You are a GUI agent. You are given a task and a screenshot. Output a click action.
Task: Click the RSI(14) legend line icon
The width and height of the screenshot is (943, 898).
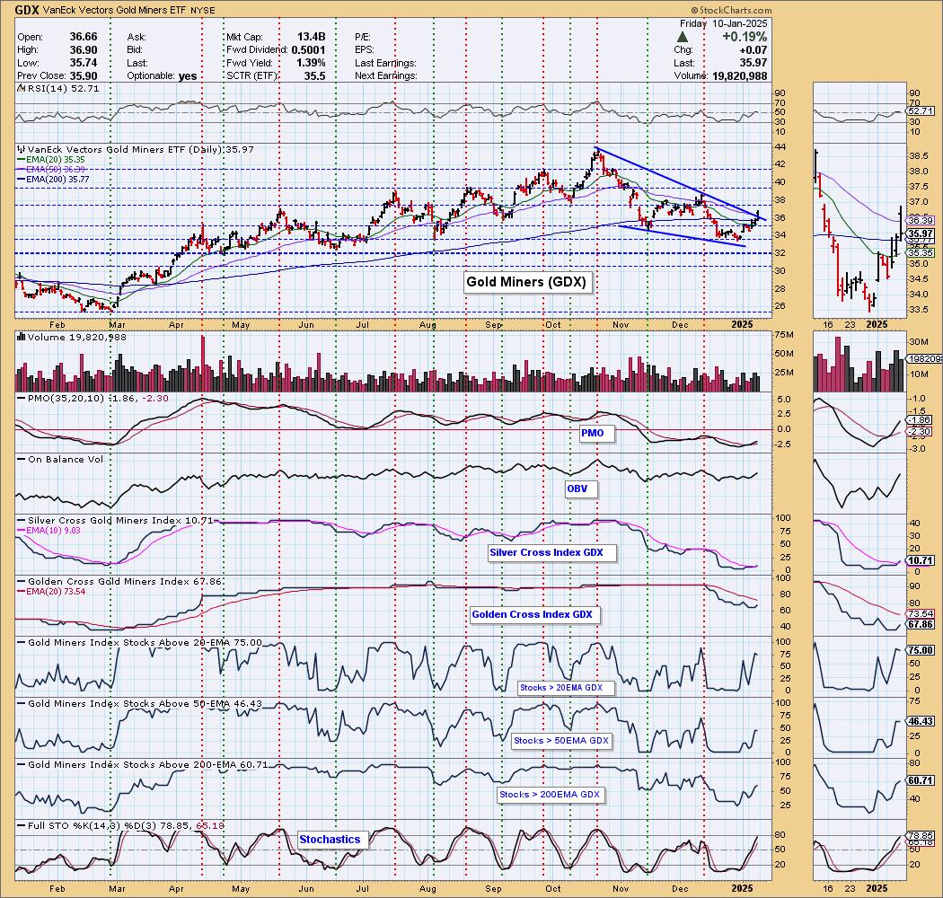[x=21, y=88]
